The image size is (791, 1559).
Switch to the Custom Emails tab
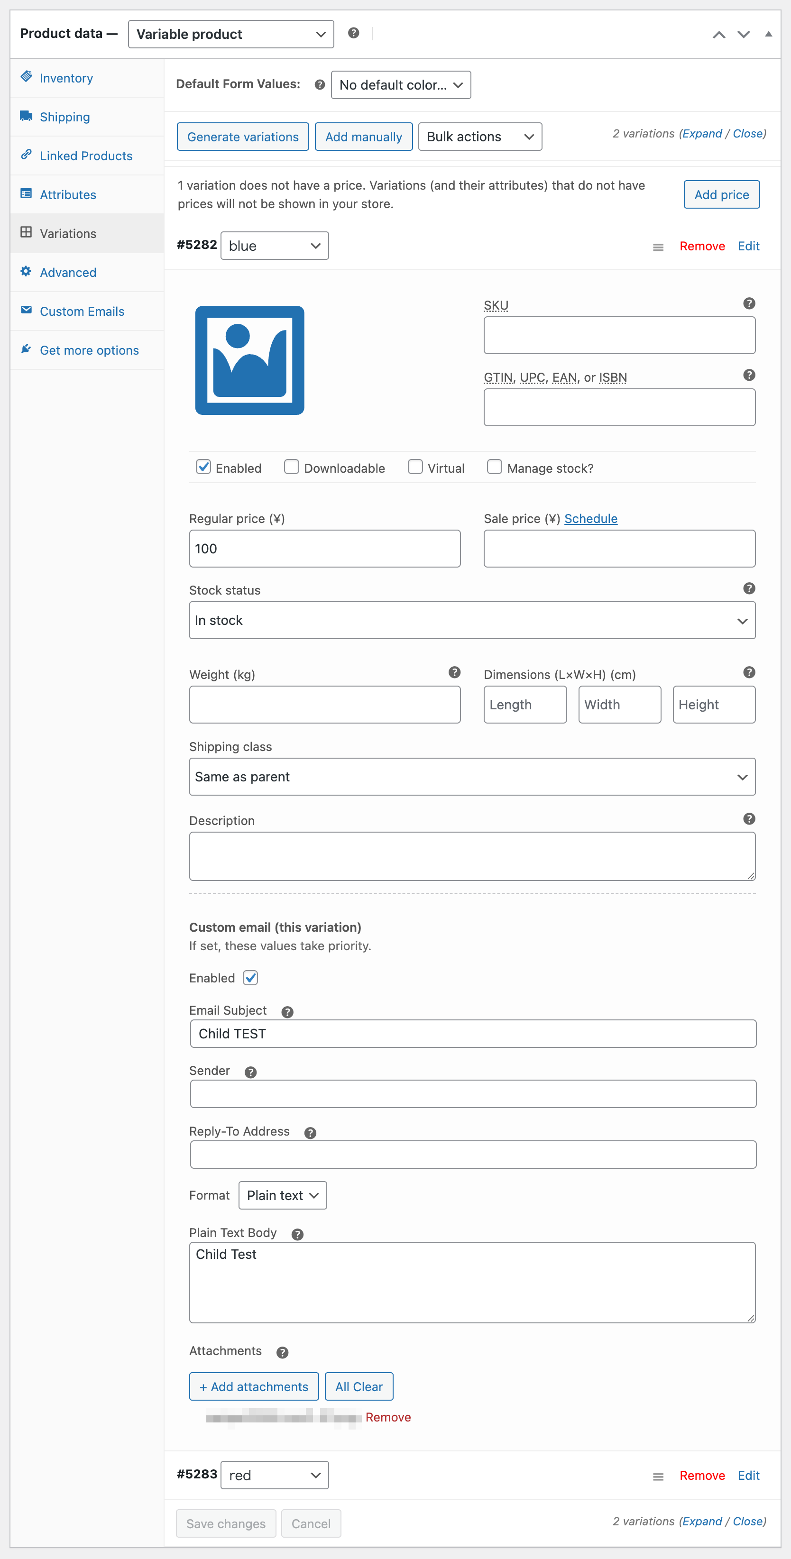pyautogui.click(x=82, y=312)
